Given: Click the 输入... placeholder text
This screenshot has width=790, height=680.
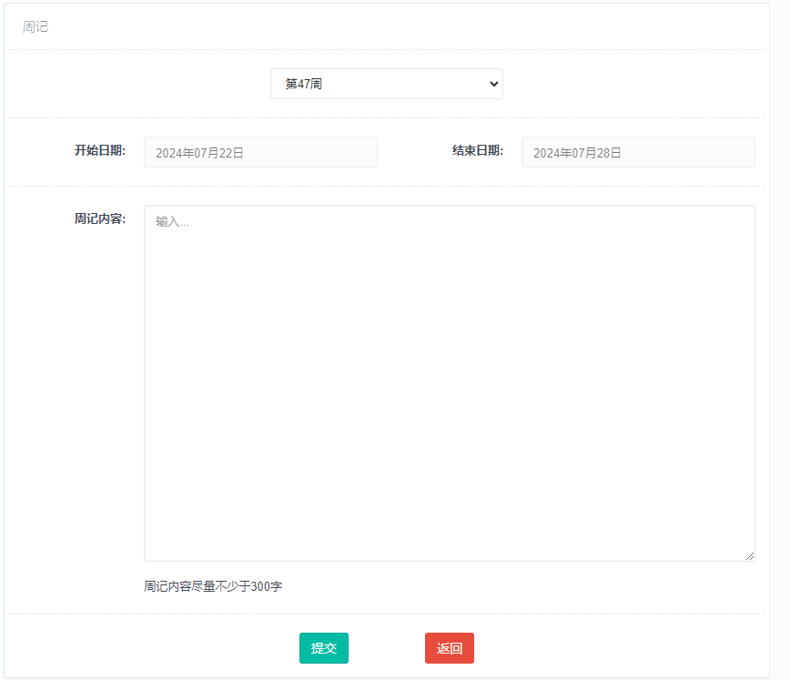Looking at the screenshot, I should pyautogui.click(x=172, y=221).
